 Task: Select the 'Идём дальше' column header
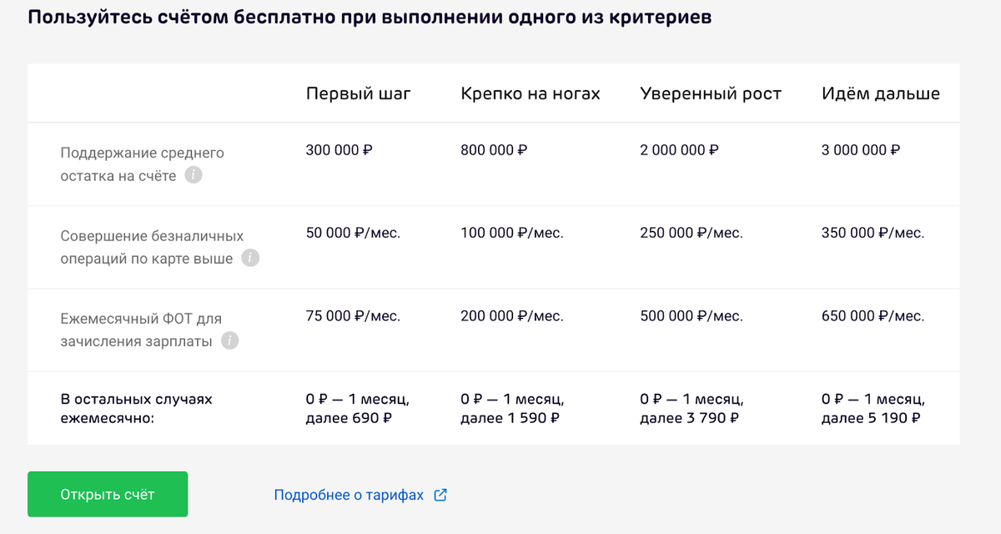[879, 93]
